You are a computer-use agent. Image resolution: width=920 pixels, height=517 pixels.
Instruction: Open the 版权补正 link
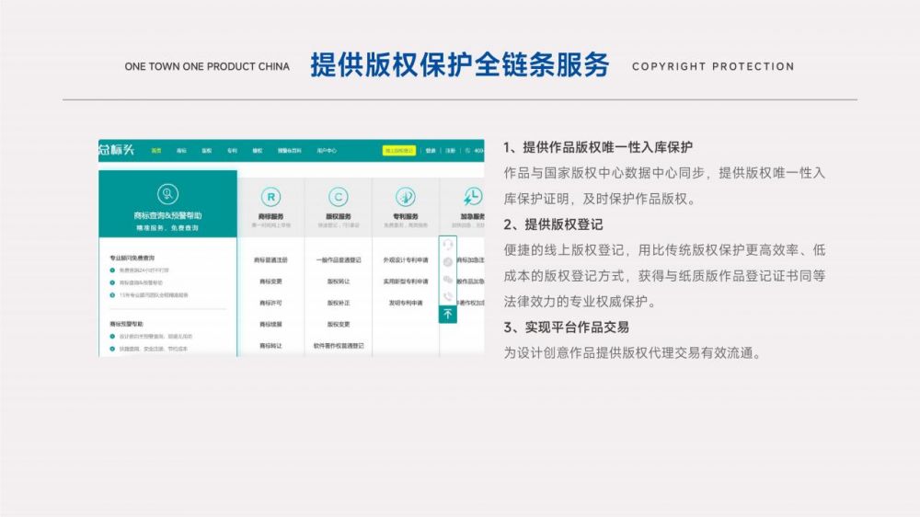coord(339,303)
